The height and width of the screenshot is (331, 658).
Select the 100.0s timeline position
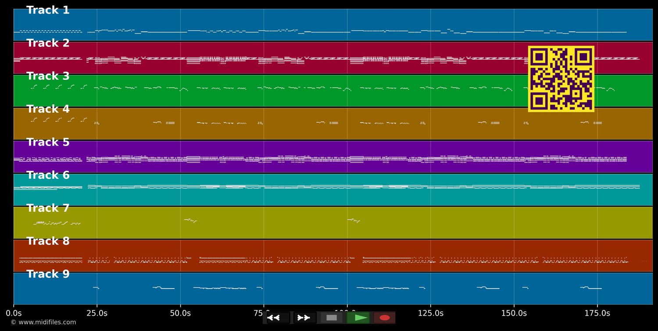[x=347, y=313]
